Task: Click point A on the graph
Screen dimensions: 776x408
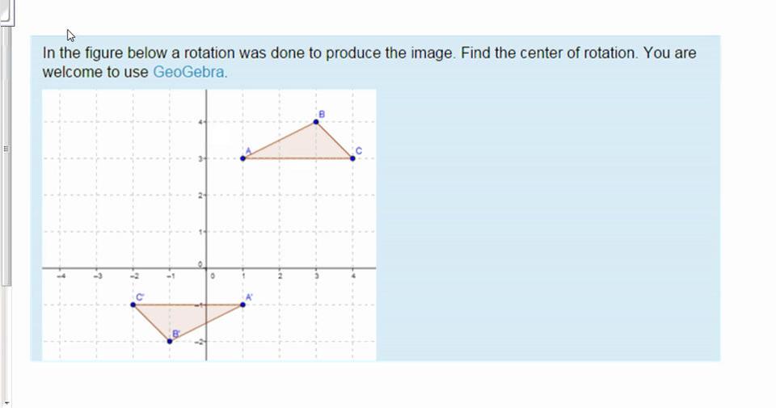Action: pos(242,158)
